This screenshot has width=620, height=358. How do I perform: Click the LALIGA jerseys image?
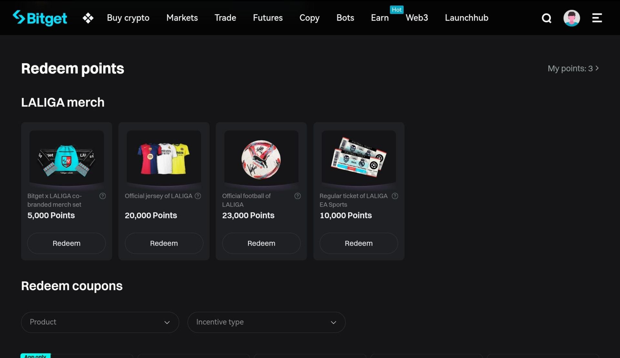164,158
